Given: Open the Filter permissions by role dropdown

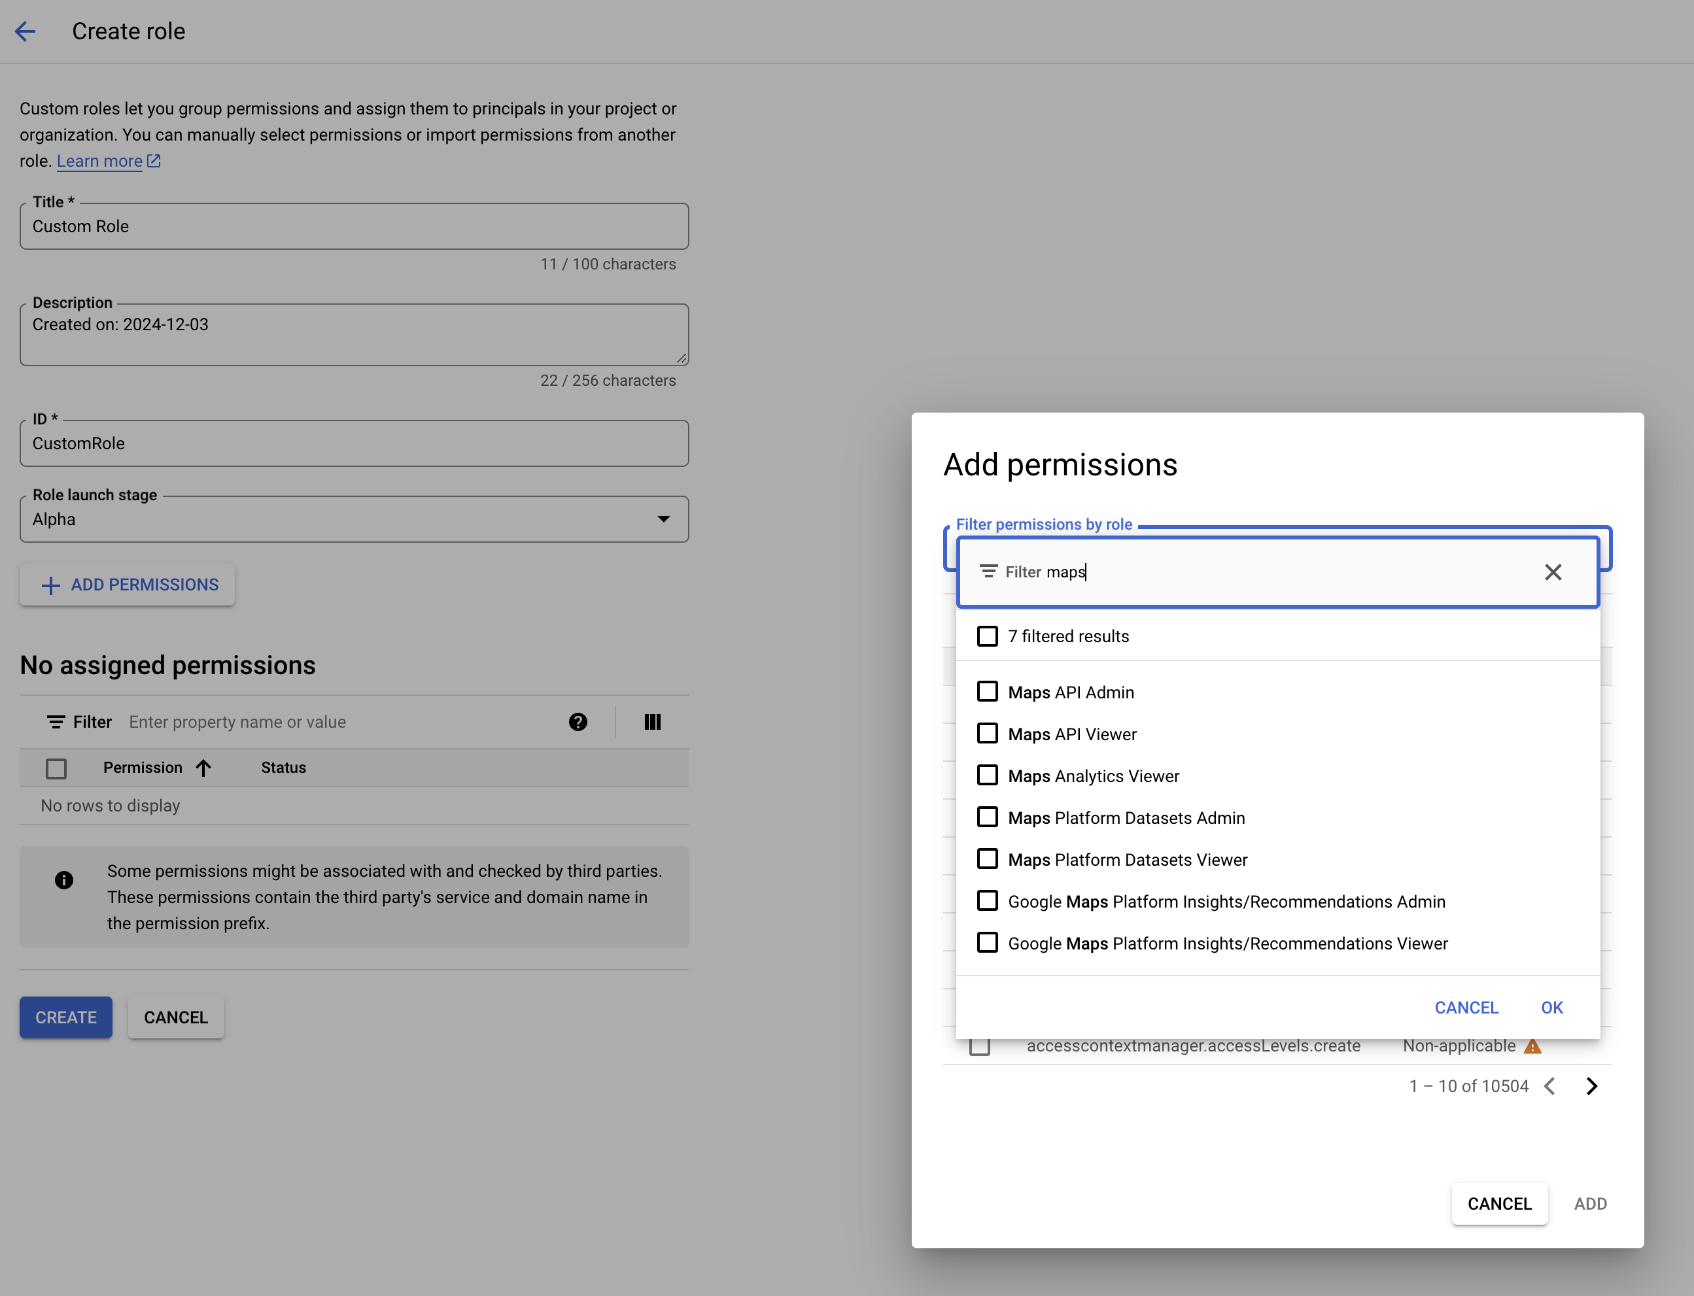Looking at the screenshot, I should point(1277,571).
